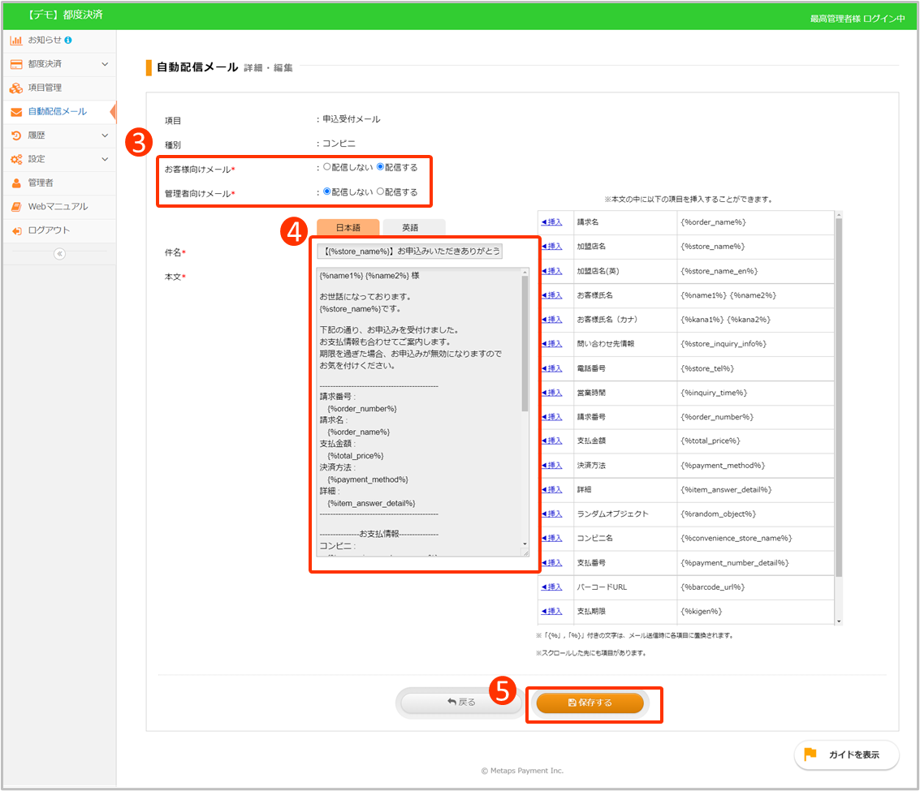Select 配信しない for お客様向けメール

327,167
